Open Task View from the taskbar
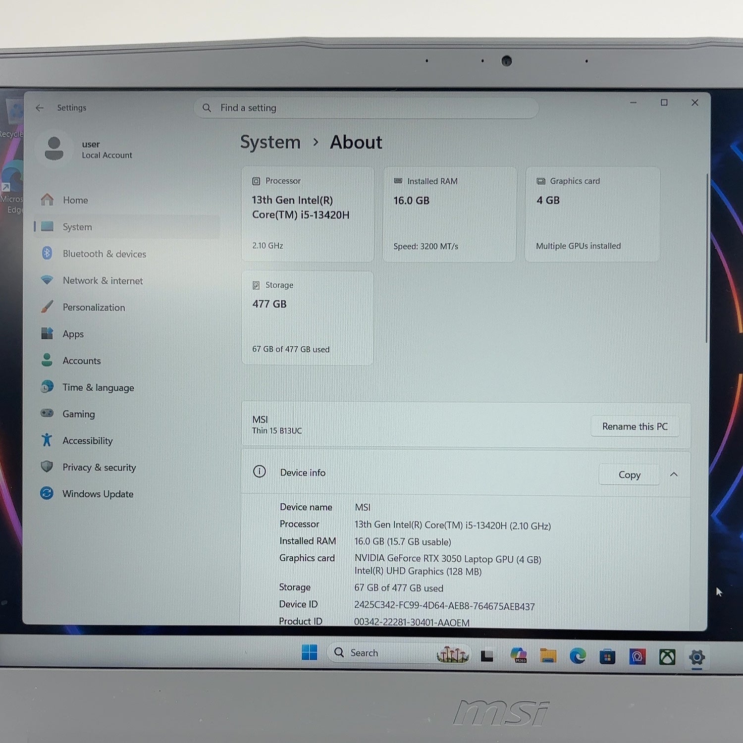 tap(487, 656)
